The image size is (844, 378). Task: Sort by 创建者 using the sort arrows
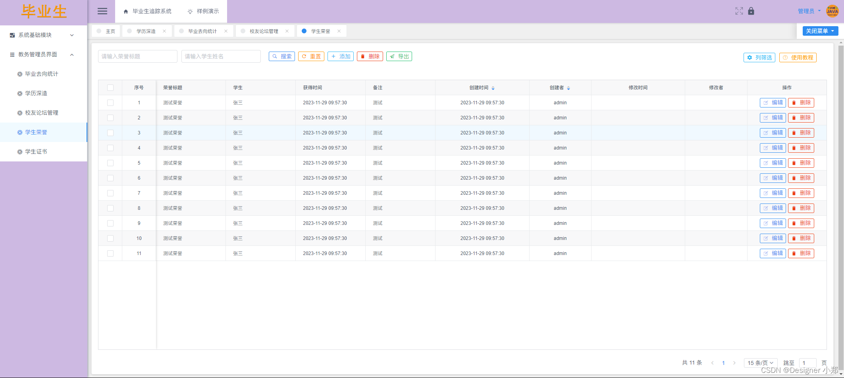pos(568,88)
